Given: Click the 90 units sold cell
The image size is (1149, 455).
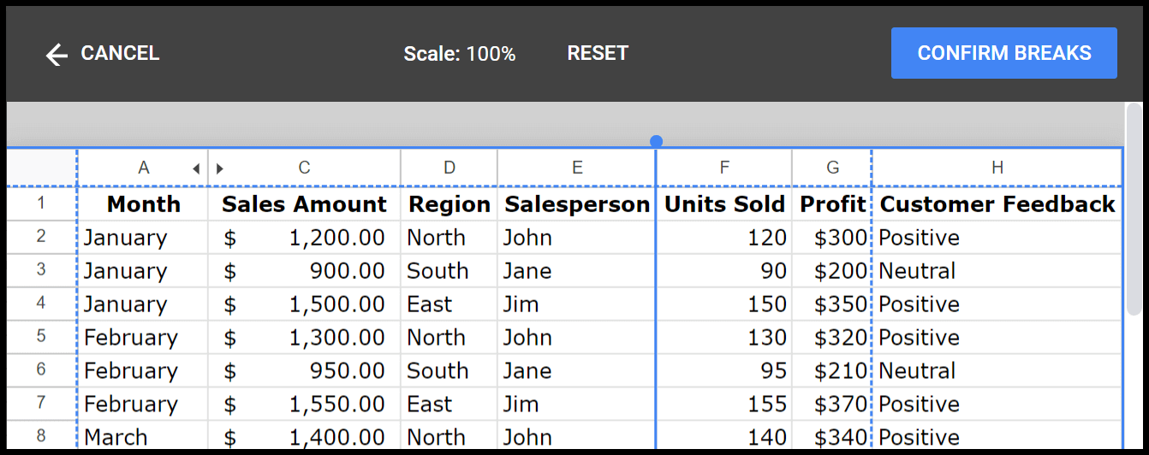Looking at the screenshot, I should (724, 270).
